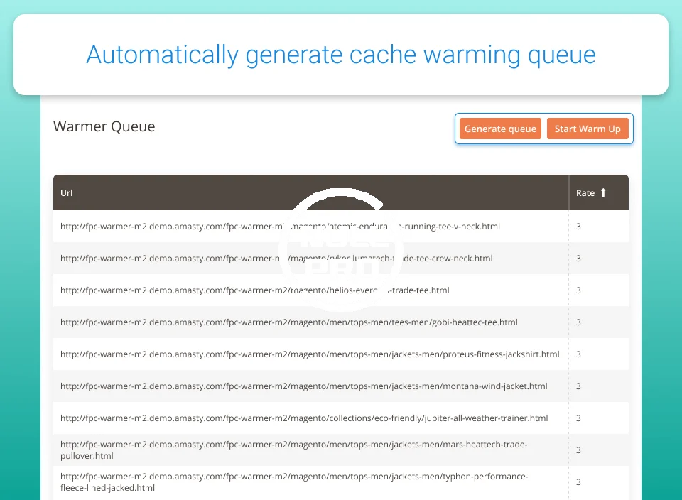Open the gobi-heattec-tee URL entry
Image resolution: width=682 pixels, height=500 pixels.
tap(288, 322)
